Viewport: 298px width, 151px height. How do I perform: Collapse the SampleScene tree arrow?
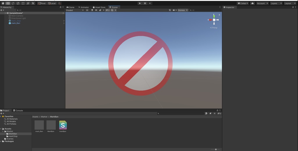point(5,13)
